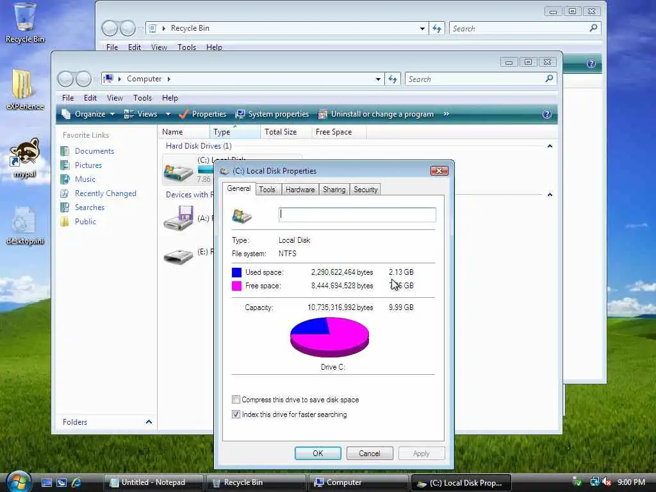
Task: Toggle Compress this drive checkbox
Action: pos(236,400)
